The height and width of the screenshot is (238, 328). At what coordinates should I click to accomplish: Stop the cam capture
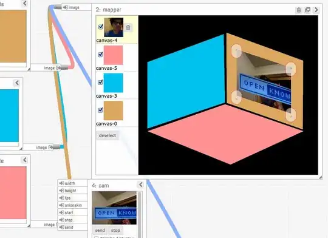[115, 231]
